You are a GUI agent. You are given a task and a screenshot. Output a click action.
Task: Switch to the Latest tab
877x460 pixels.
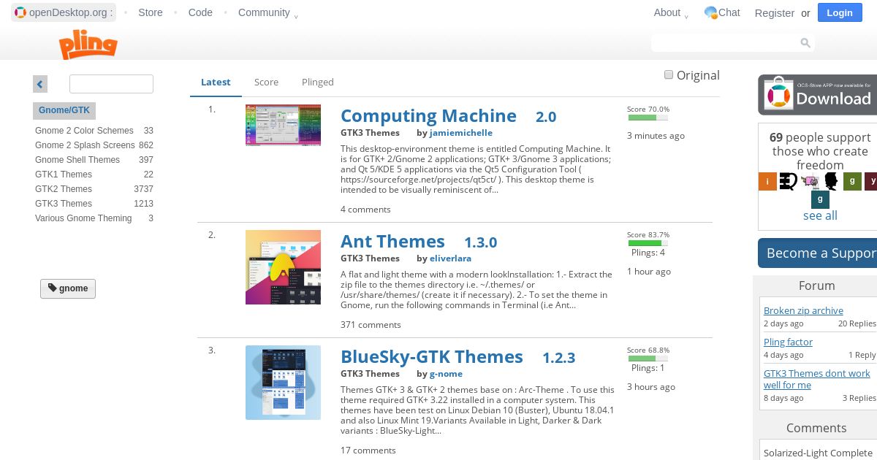[x=216, y=83]
